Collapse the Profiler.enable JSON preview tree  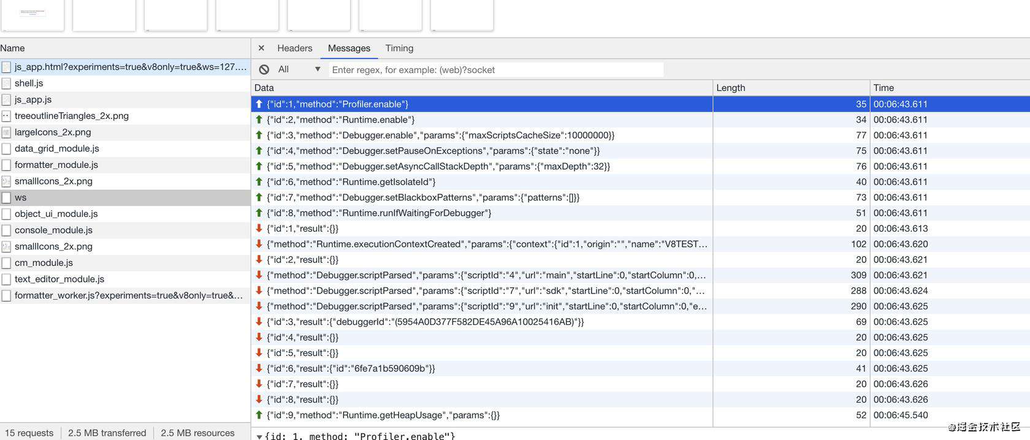point(259,436)
